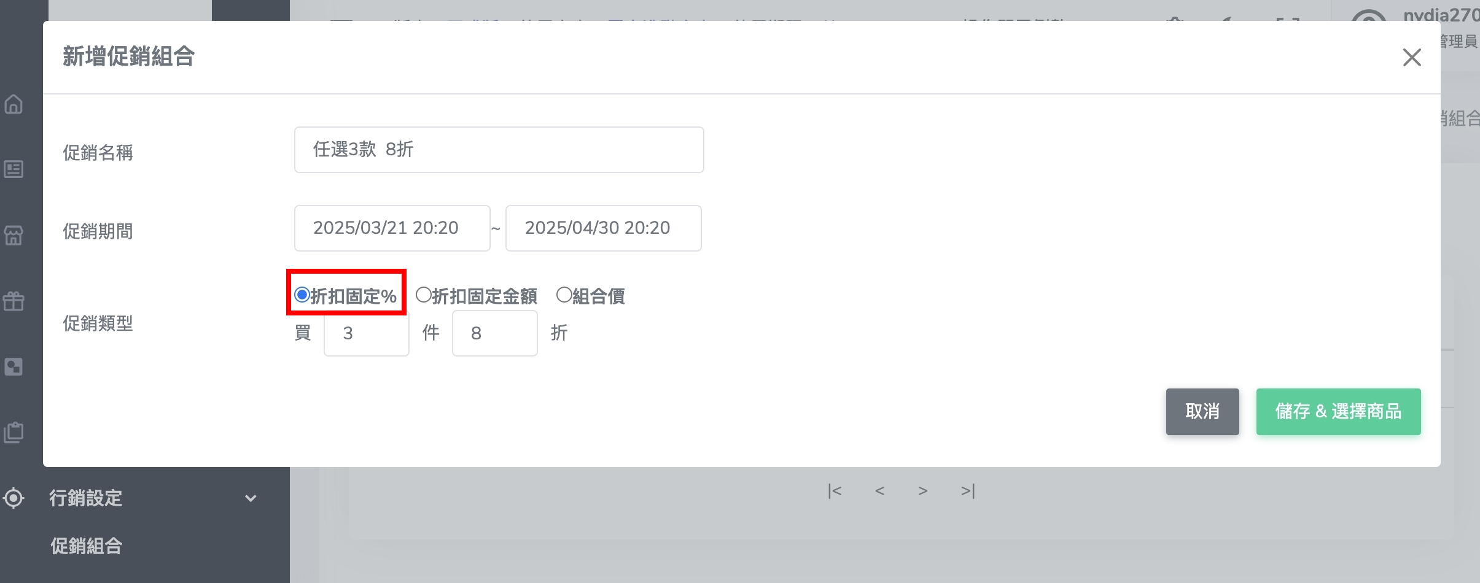Open the news card icon in sidebar
The width and height of the screenshot is (1480, 583).
pyautogui.click(x=14, y=169)
